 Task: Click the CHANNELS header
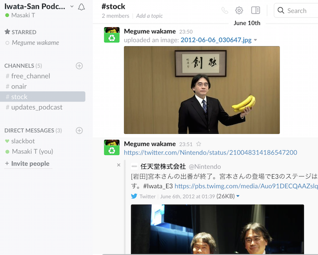(23, 66)
